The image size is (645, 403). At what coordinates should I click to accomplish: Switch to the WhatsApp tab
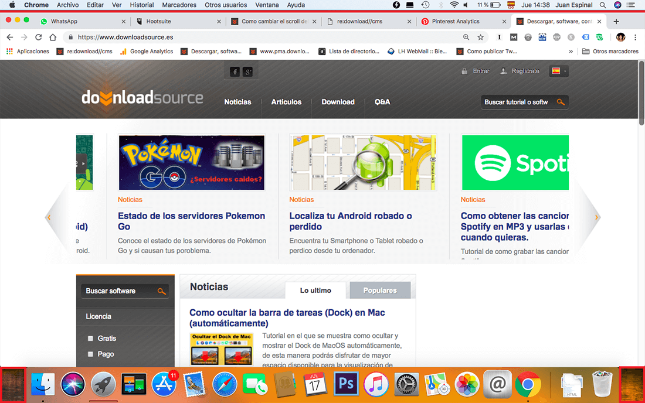coord(83,21)
